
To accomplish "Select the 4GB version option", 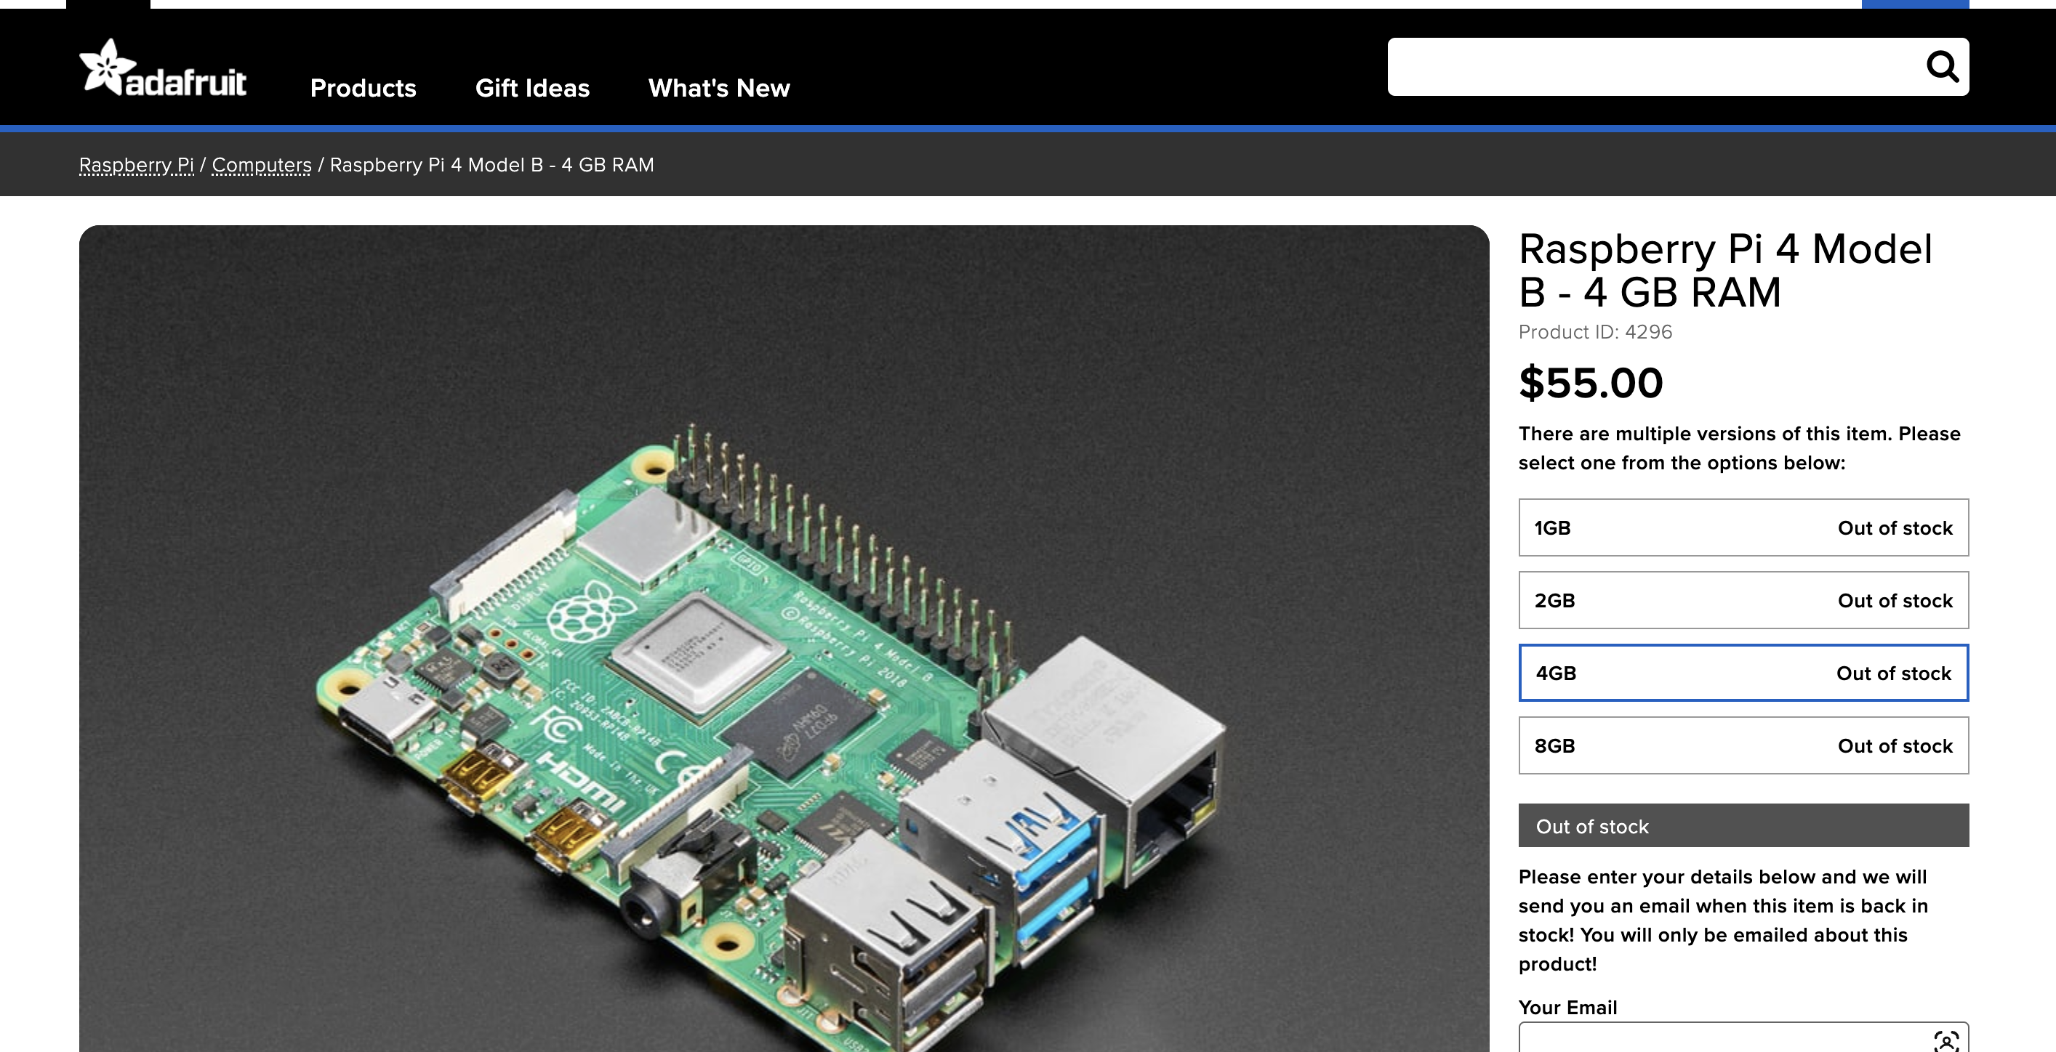I will (1743, 673).
